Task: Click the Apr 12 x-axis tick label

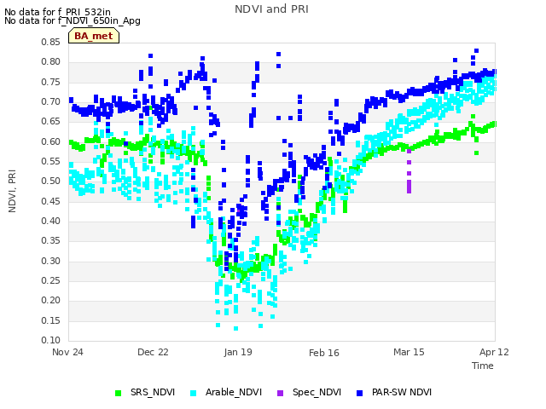Action: tap(494, 352)
